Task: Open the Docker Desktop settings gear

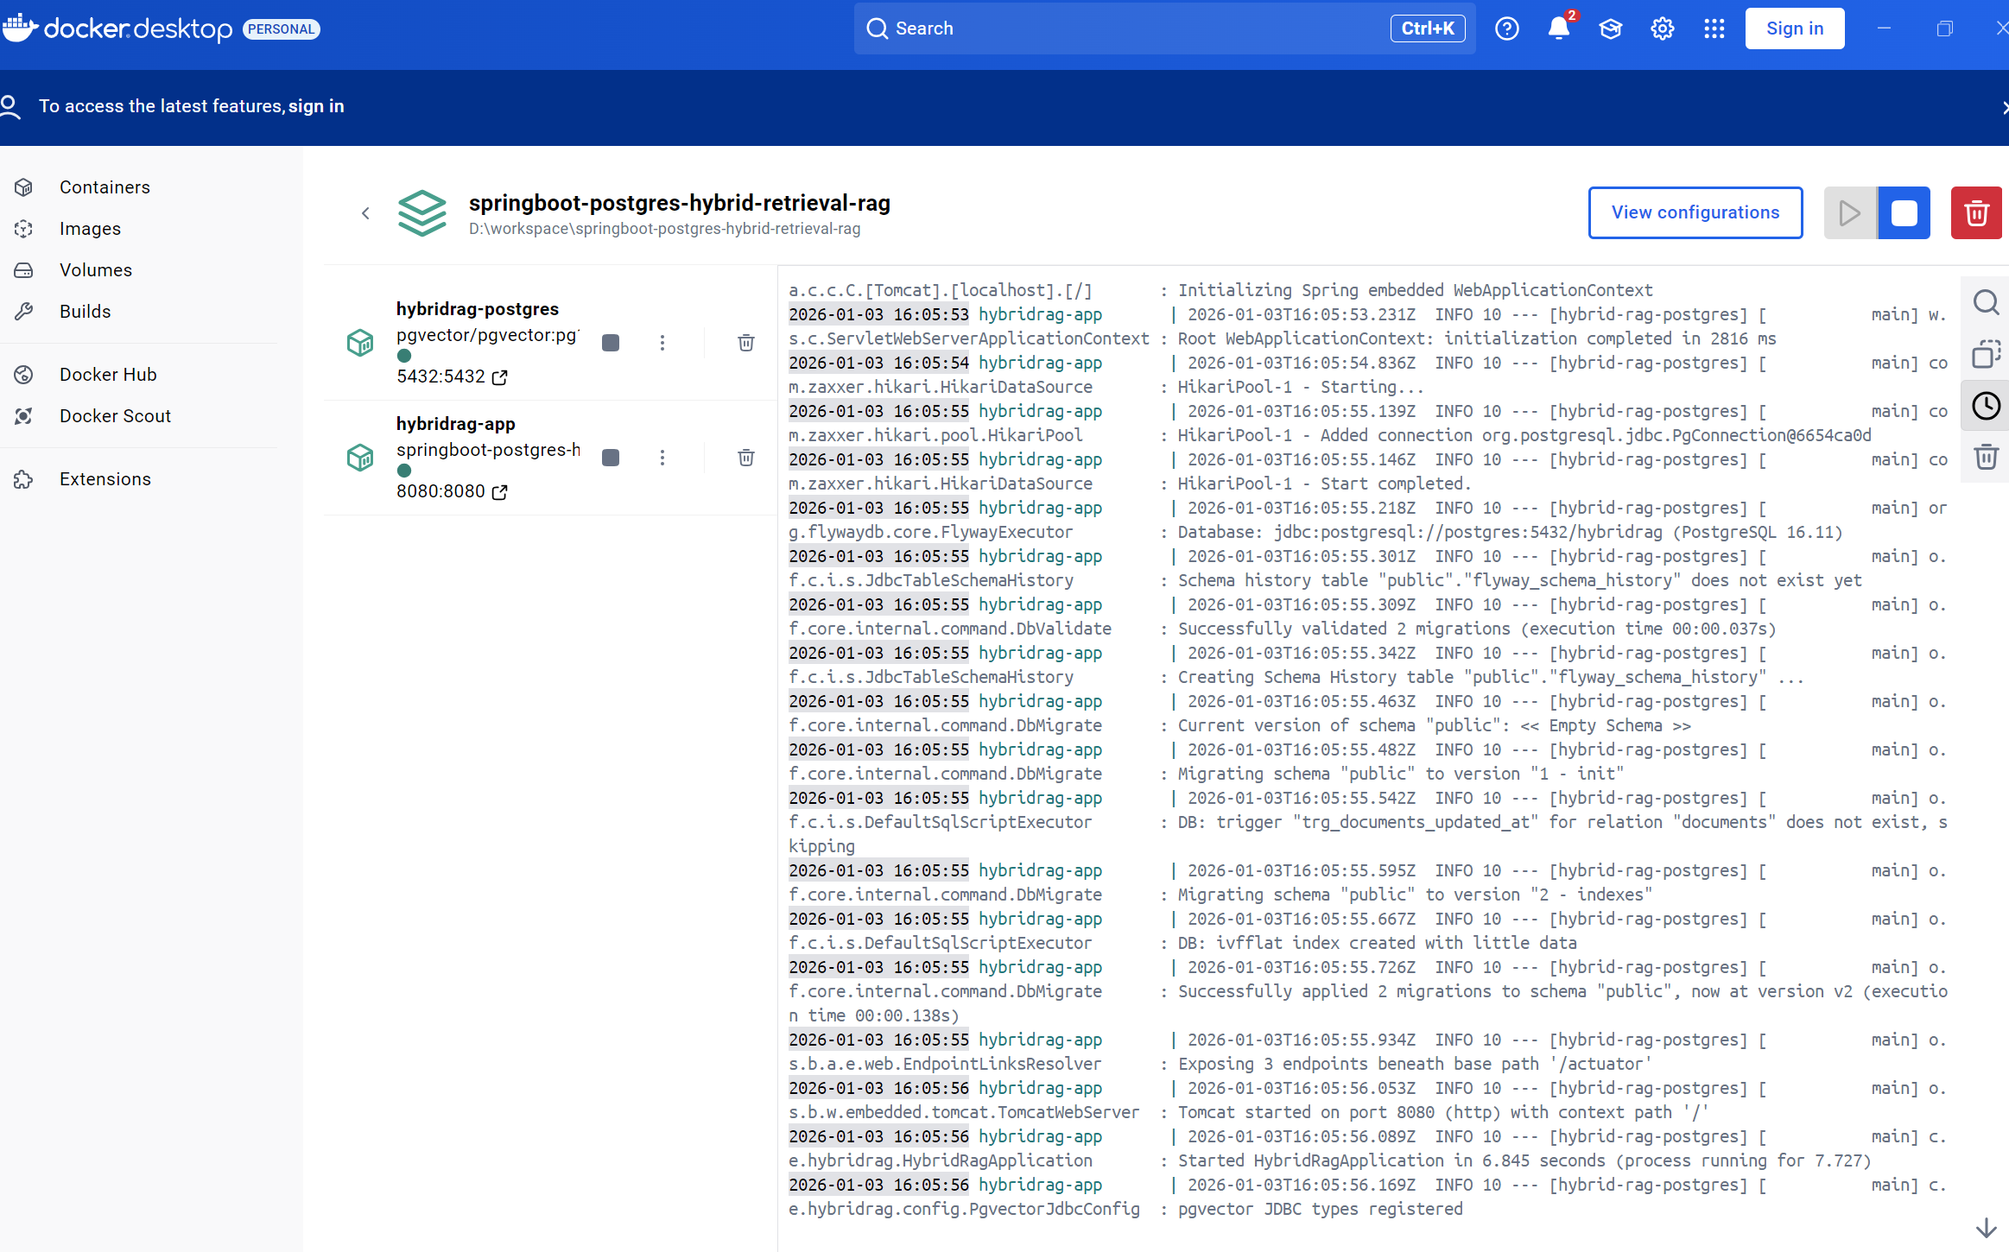Action: (x=1662, y=28)
